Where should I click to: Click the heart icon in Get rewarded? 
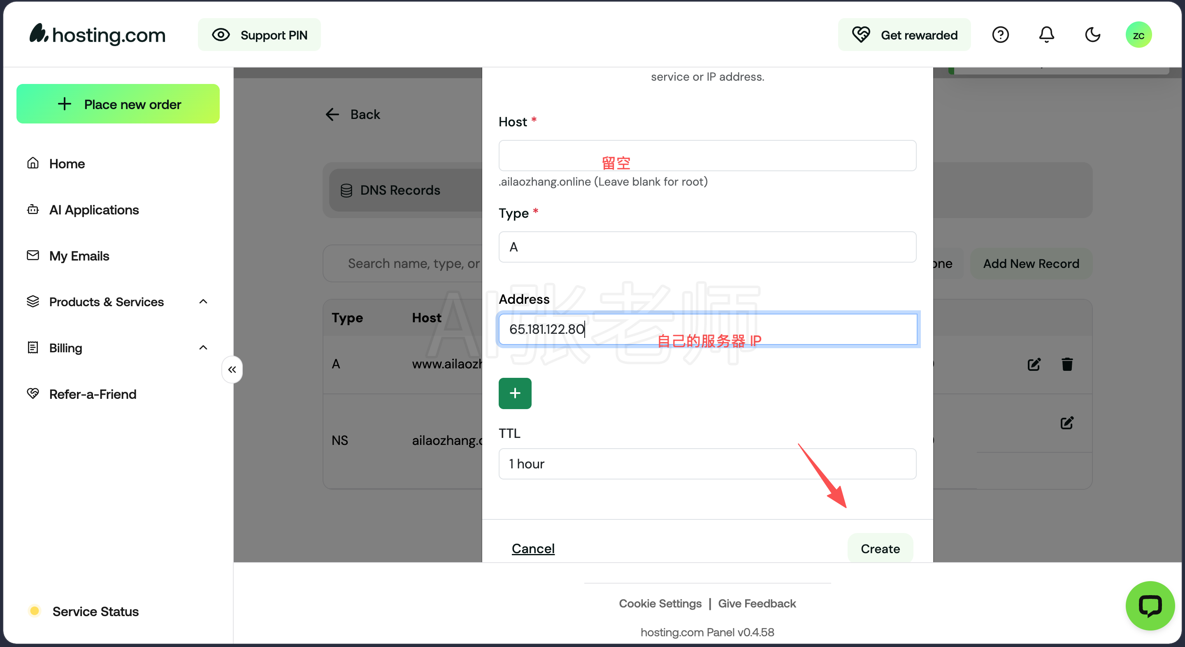tap(861, 35)
